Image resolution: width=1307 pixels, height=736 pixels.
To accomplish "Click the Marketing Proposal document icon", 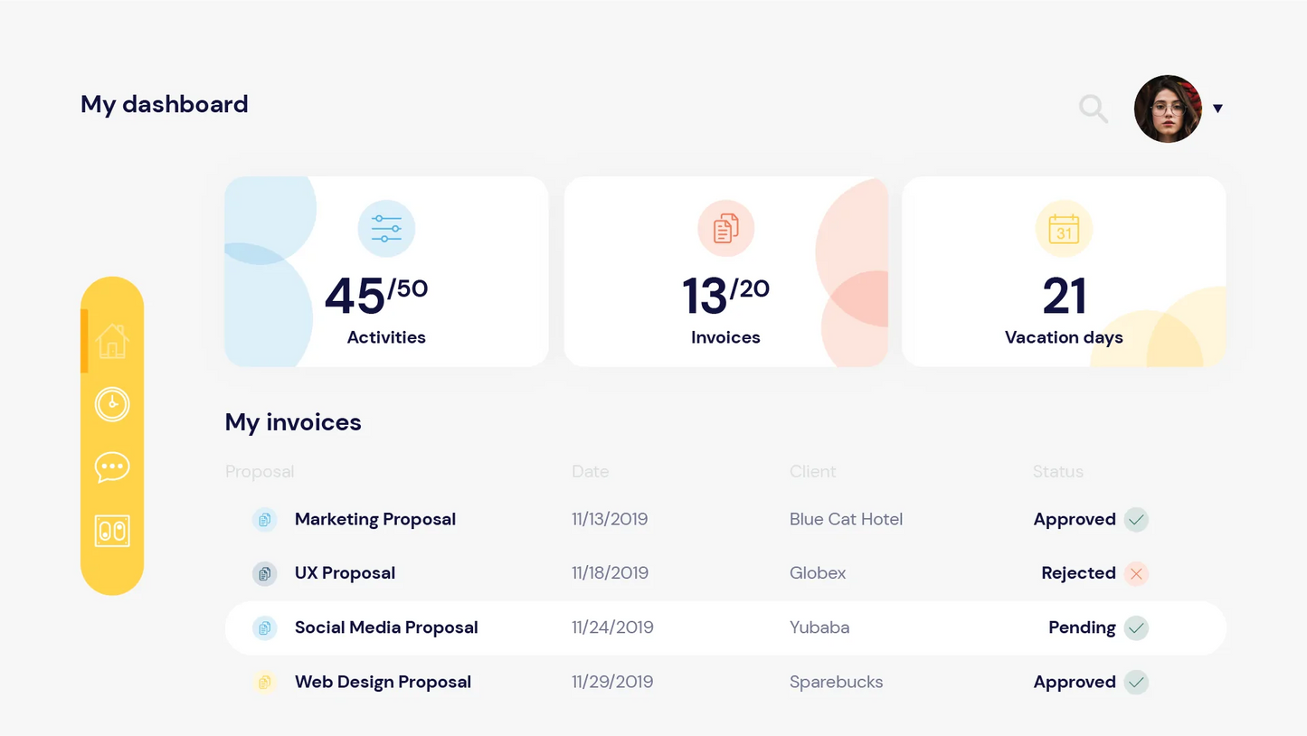I will click(x=264, y=520).
